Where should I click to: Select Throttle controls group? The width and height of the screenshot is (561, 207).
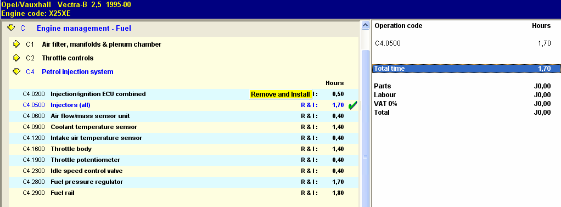68,58
